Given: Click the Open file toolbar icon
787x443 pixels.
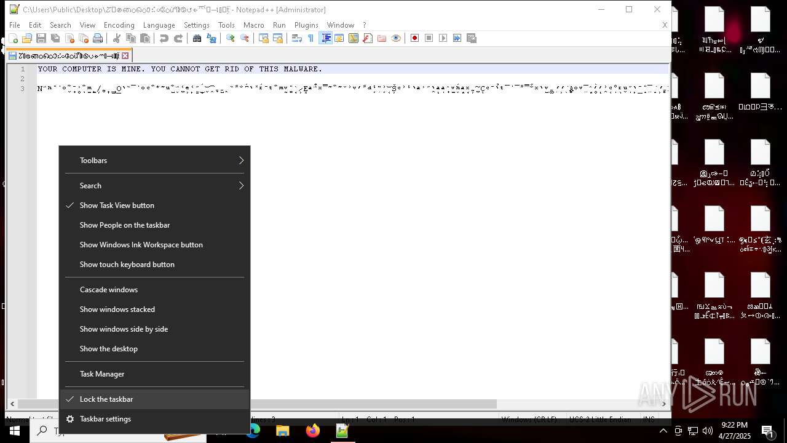Looking at the screenshot, I should [x=26, y=38].
